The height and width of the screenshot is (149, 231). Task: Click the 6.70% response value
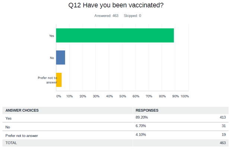(141, 126)
